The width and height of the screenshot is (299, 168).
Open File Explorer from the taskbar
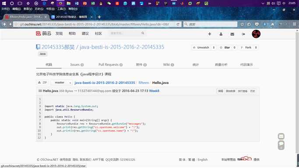(68, 3)
